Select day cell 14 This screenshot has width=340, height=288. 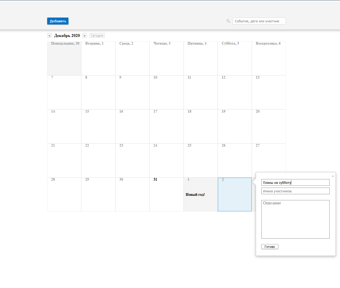(64, 126)
